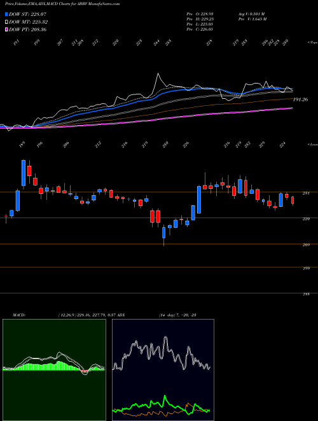Click the 'MACD:' indicator label
The height and width of the screenshot is (421, 318).
(18, 315)
